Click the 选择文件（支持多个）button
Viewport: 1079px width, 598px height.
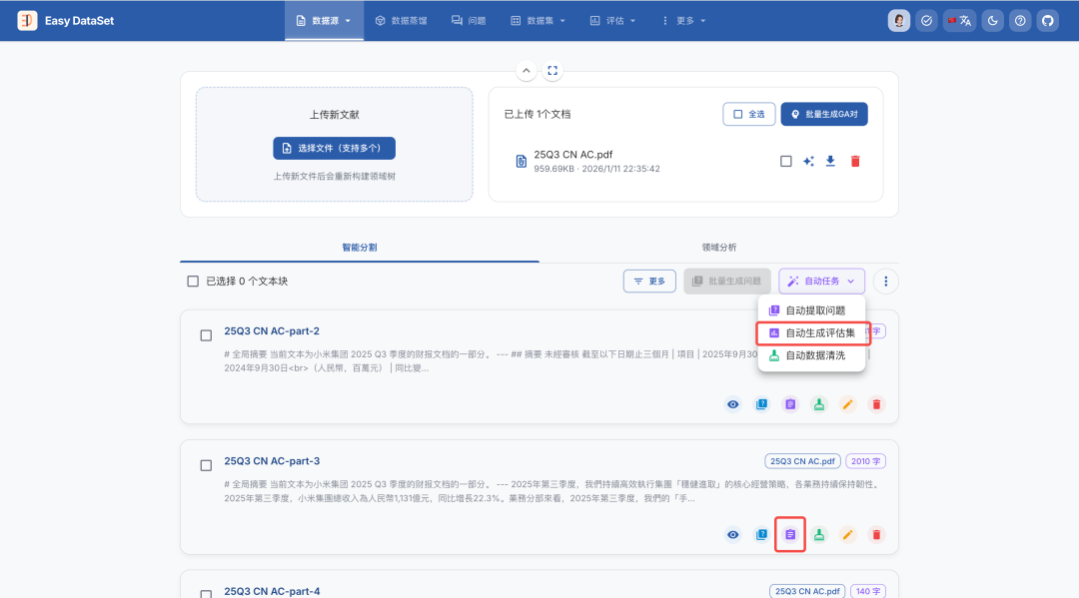[335, 149]
